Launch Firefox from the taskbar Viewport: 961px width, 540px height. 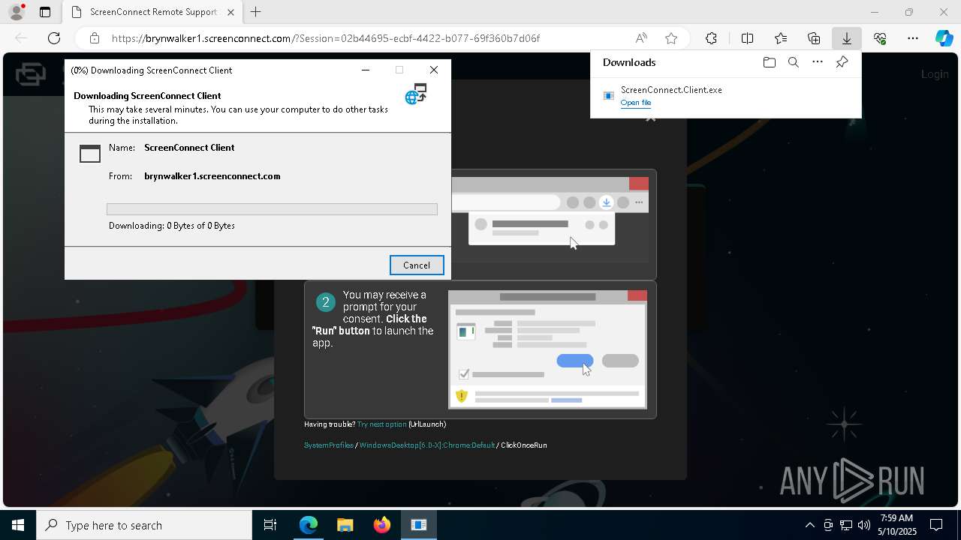coord(381,525)
